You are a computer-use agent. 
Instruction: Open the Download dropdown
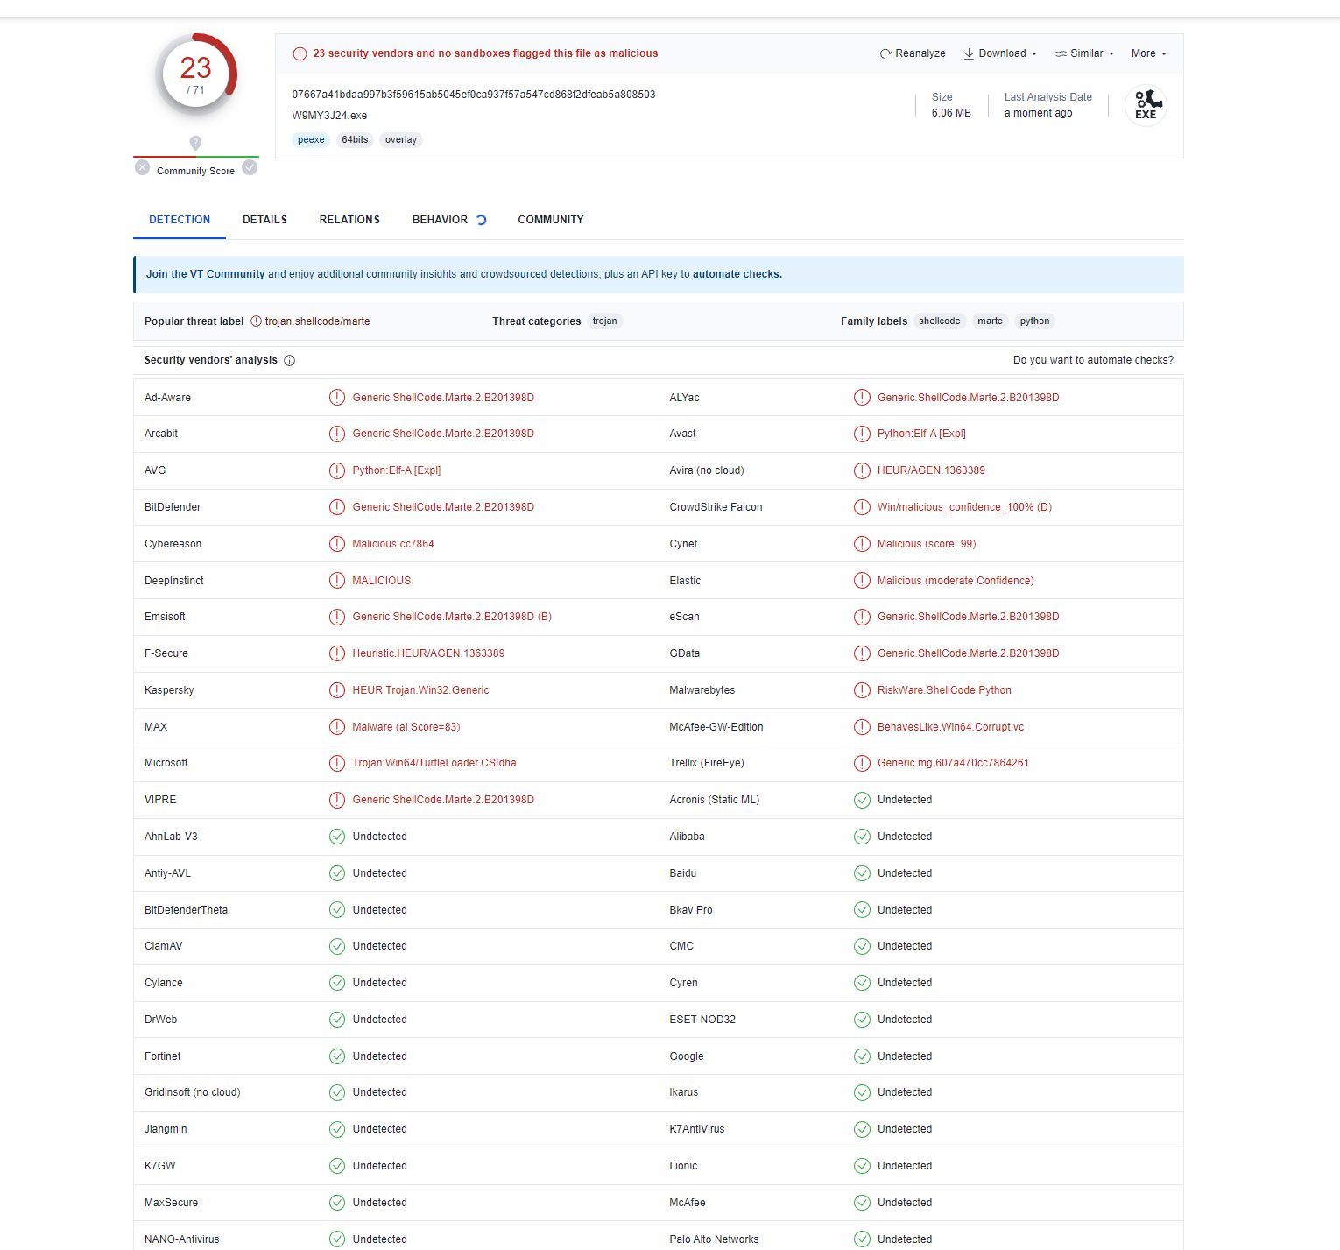(999, 53)
